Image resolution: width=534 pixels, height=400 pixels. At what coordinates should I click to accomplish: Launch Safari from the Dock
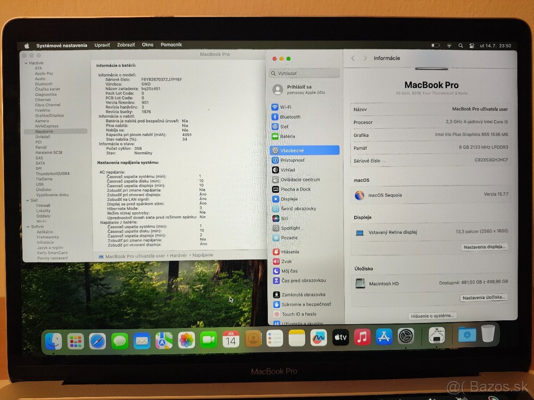coord(97,341)
